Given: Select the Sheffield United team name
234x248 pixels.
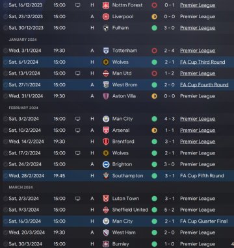Looking at the screenshot, I should click(x=130, y=210).
